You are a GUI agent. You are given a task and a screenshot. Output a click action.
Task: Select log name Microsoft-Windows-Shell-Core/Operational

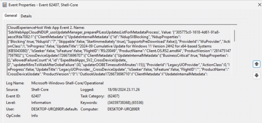[67, 83]
